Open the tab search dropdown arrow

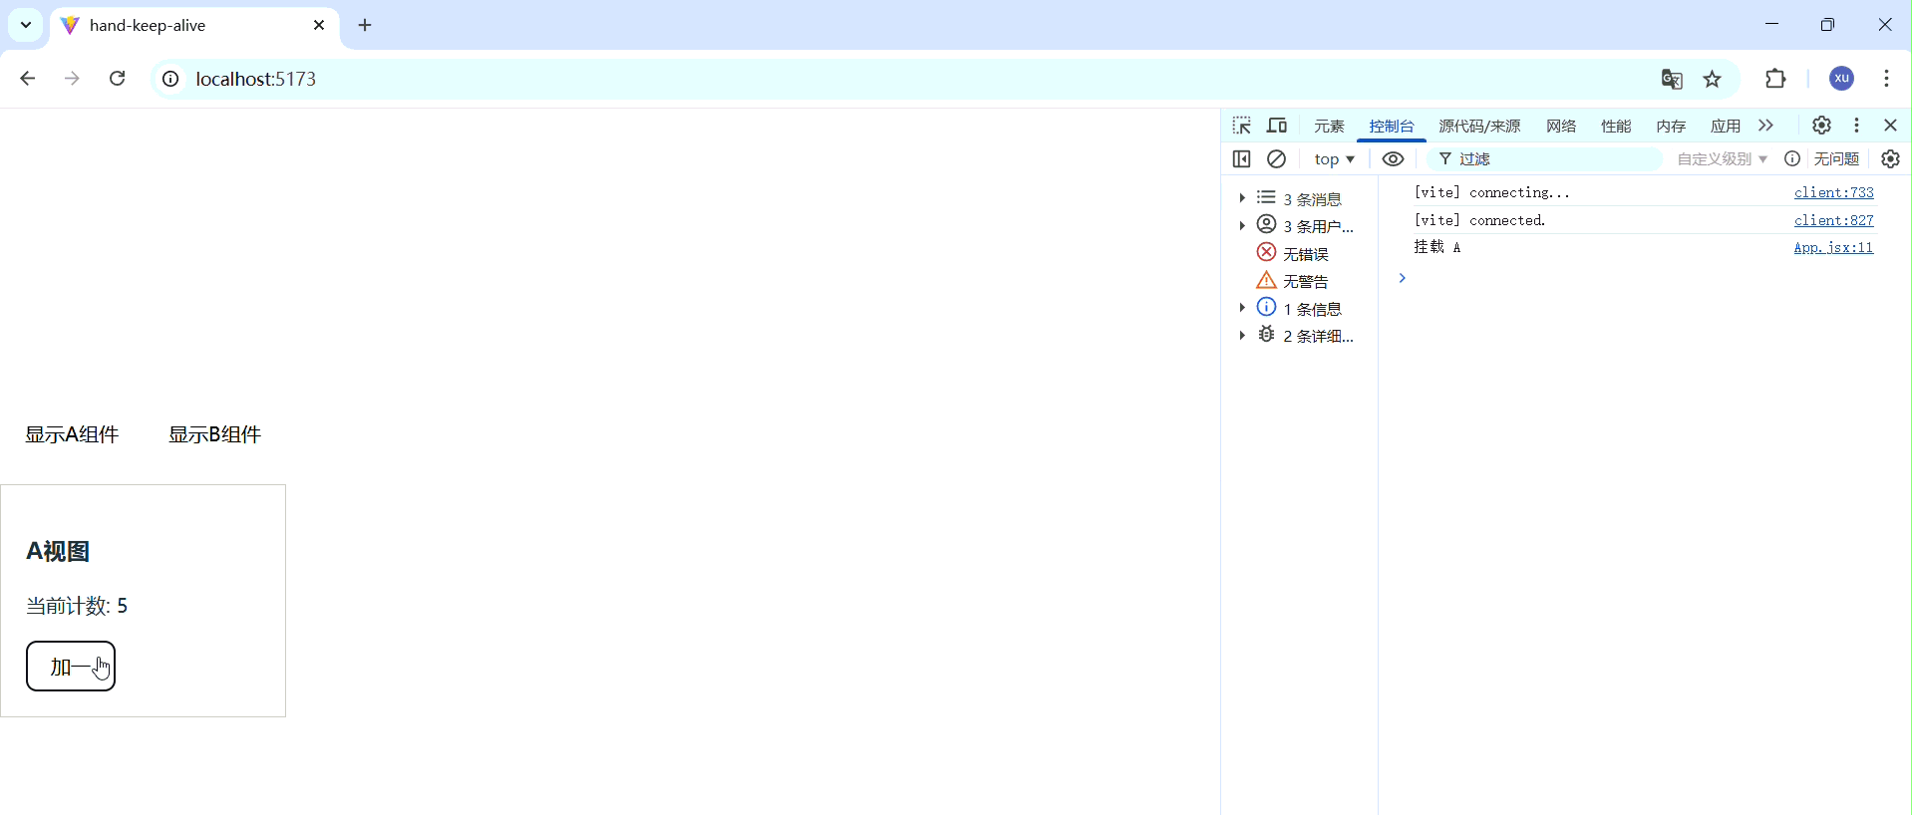(x=26, y=25)
